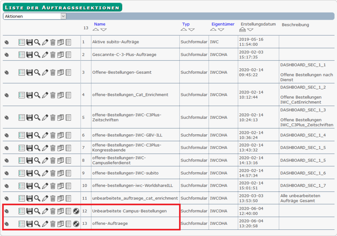
Task: Delete unbearbeitete_auftraege_cat_enrichment via trash icon
Action: coord(53,198)
